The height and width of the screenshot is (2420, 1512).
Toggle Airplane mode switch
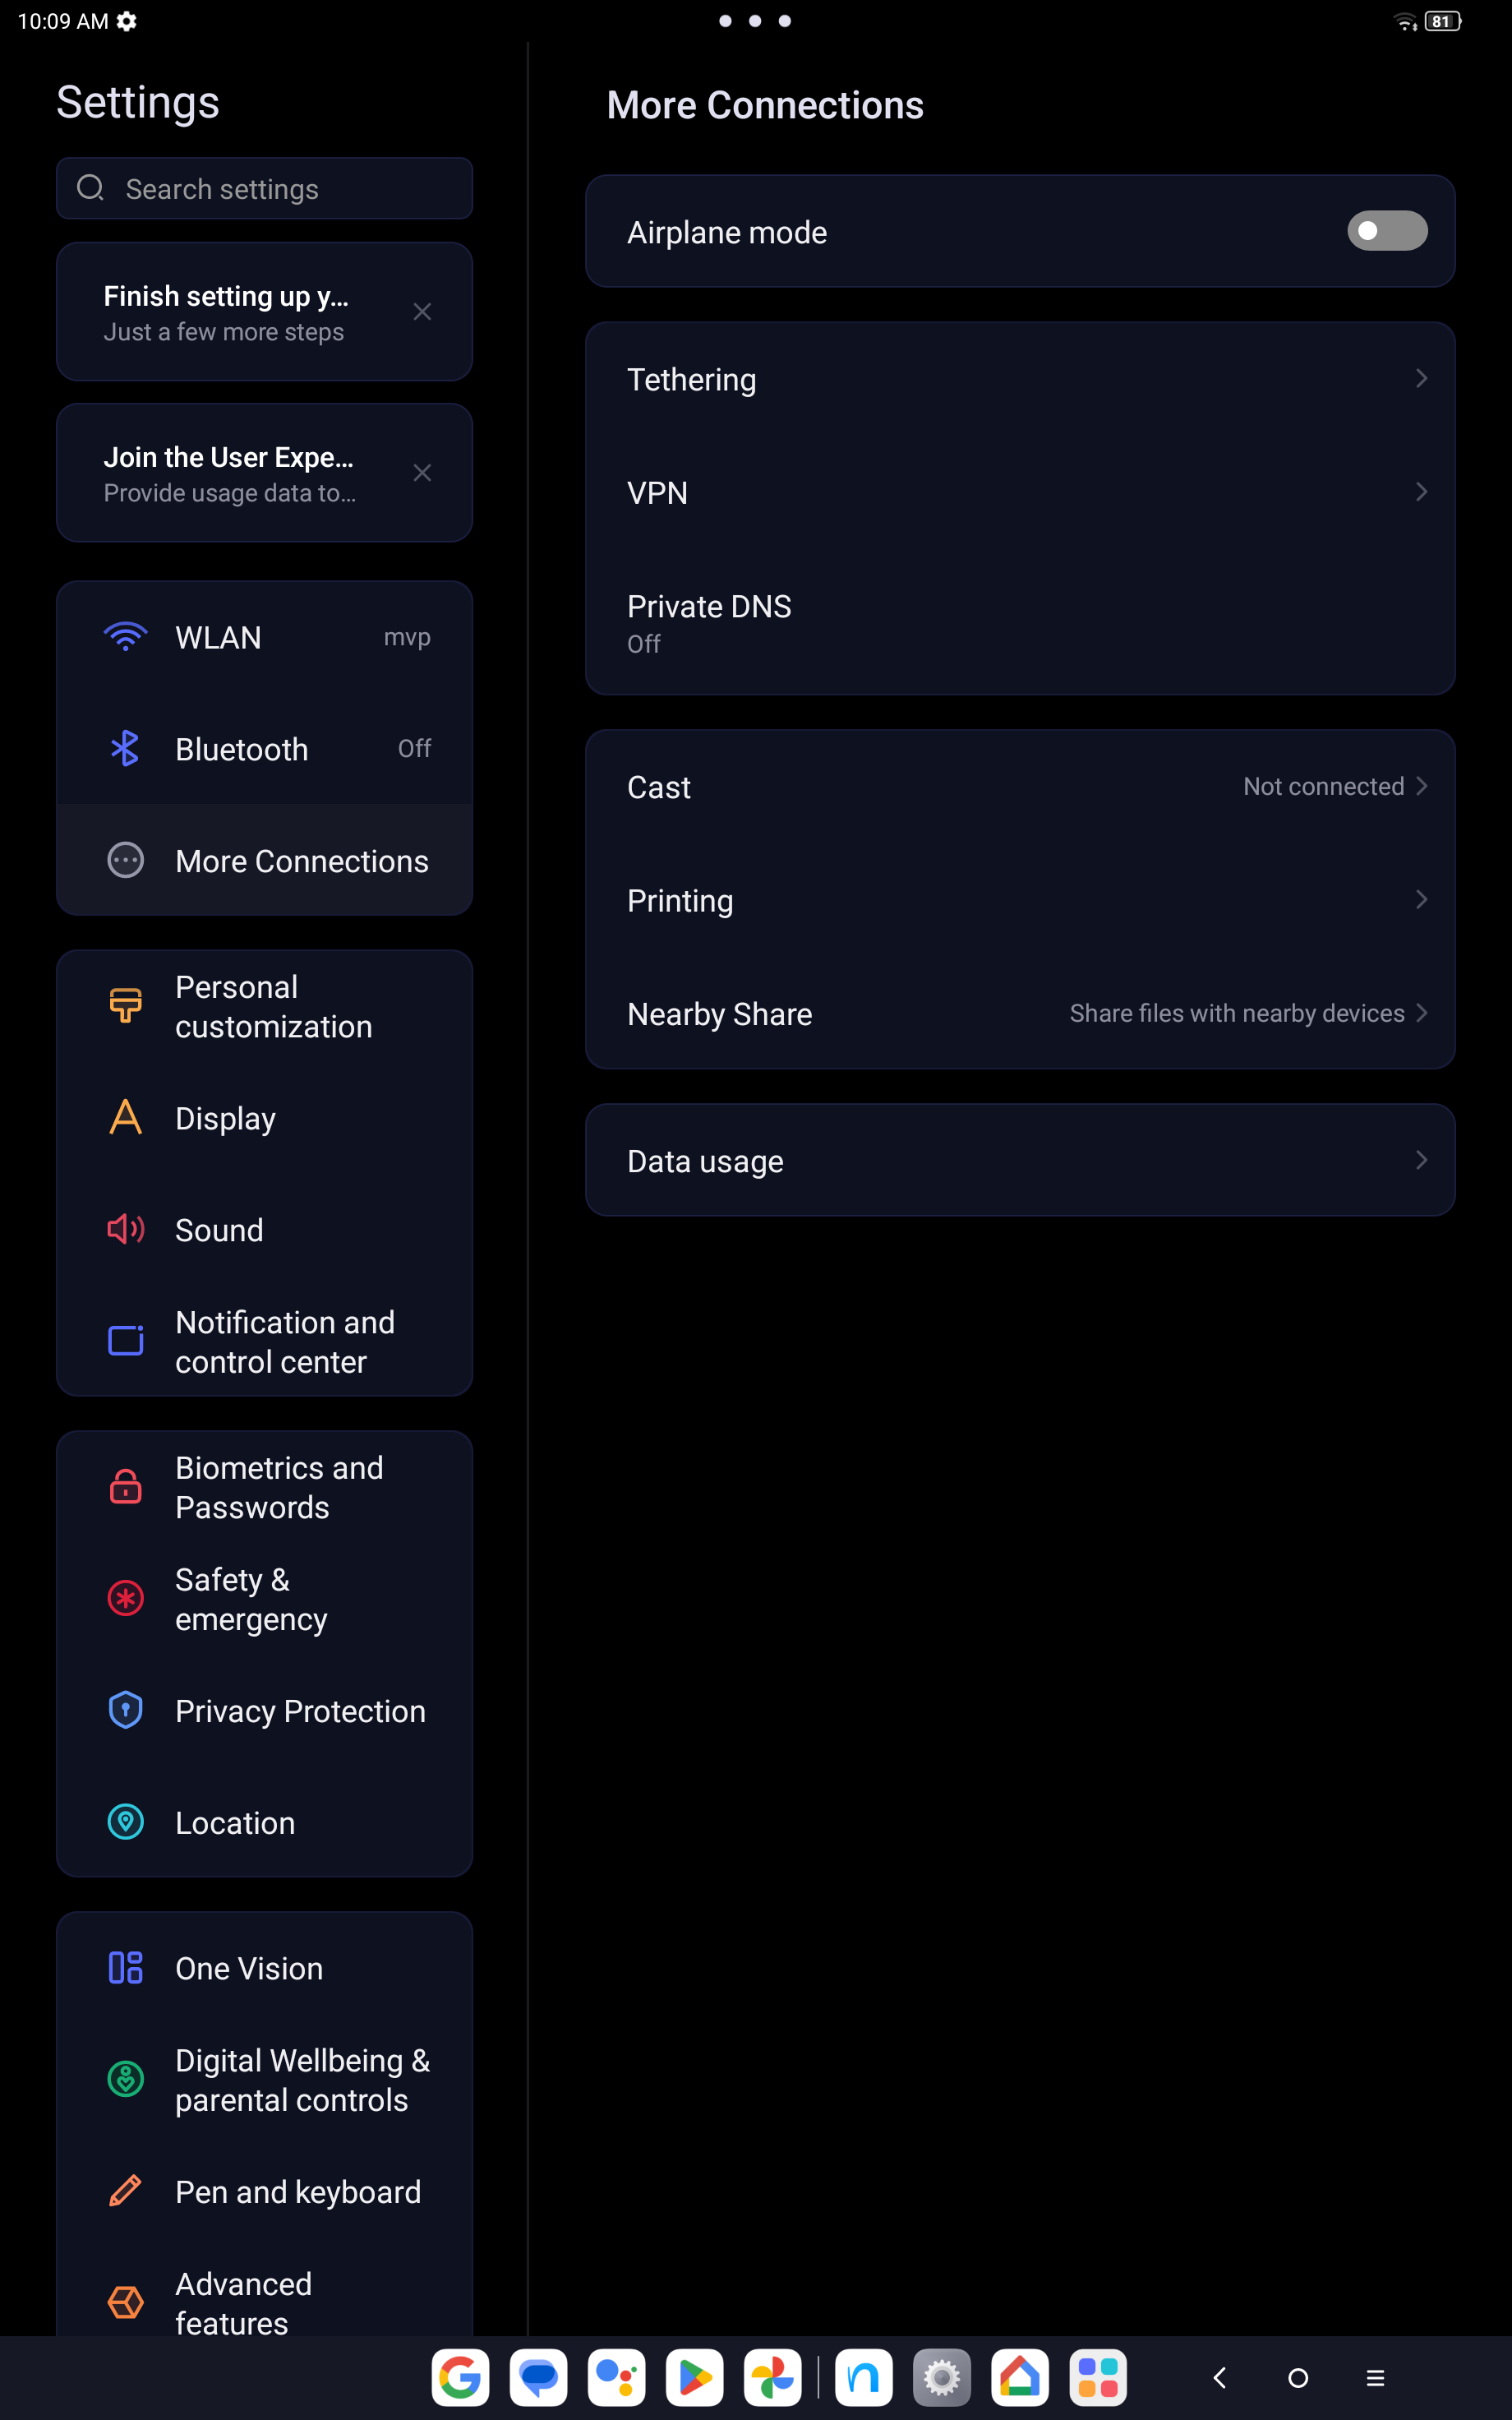[1387, 231]
